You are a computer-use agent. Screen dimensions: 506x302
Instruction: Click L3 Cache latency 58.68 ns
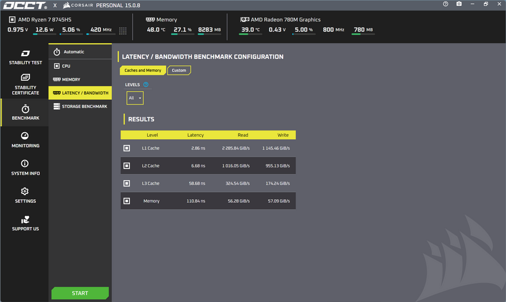(197, 184)
